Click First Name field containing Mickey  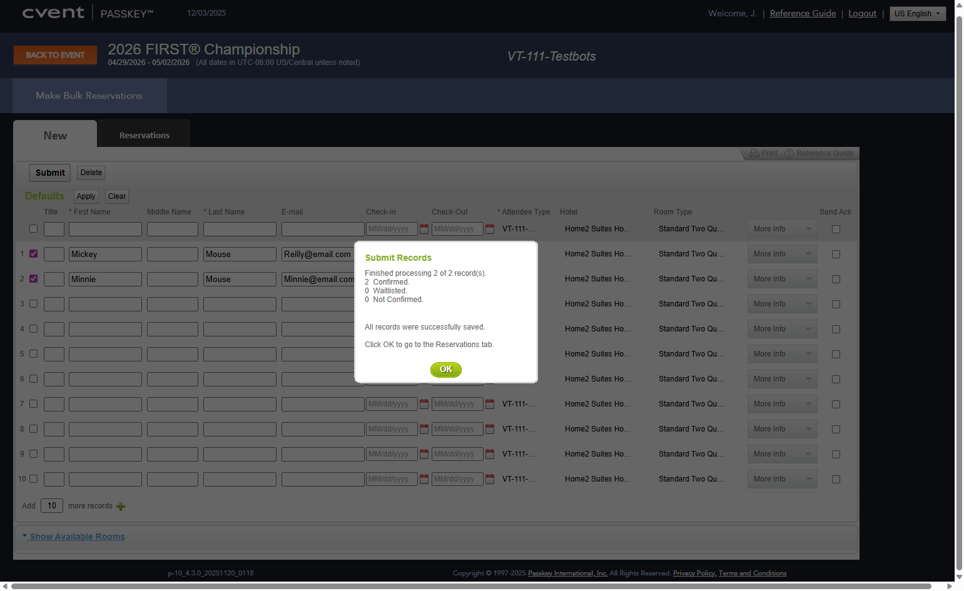[x=105, y=254]
